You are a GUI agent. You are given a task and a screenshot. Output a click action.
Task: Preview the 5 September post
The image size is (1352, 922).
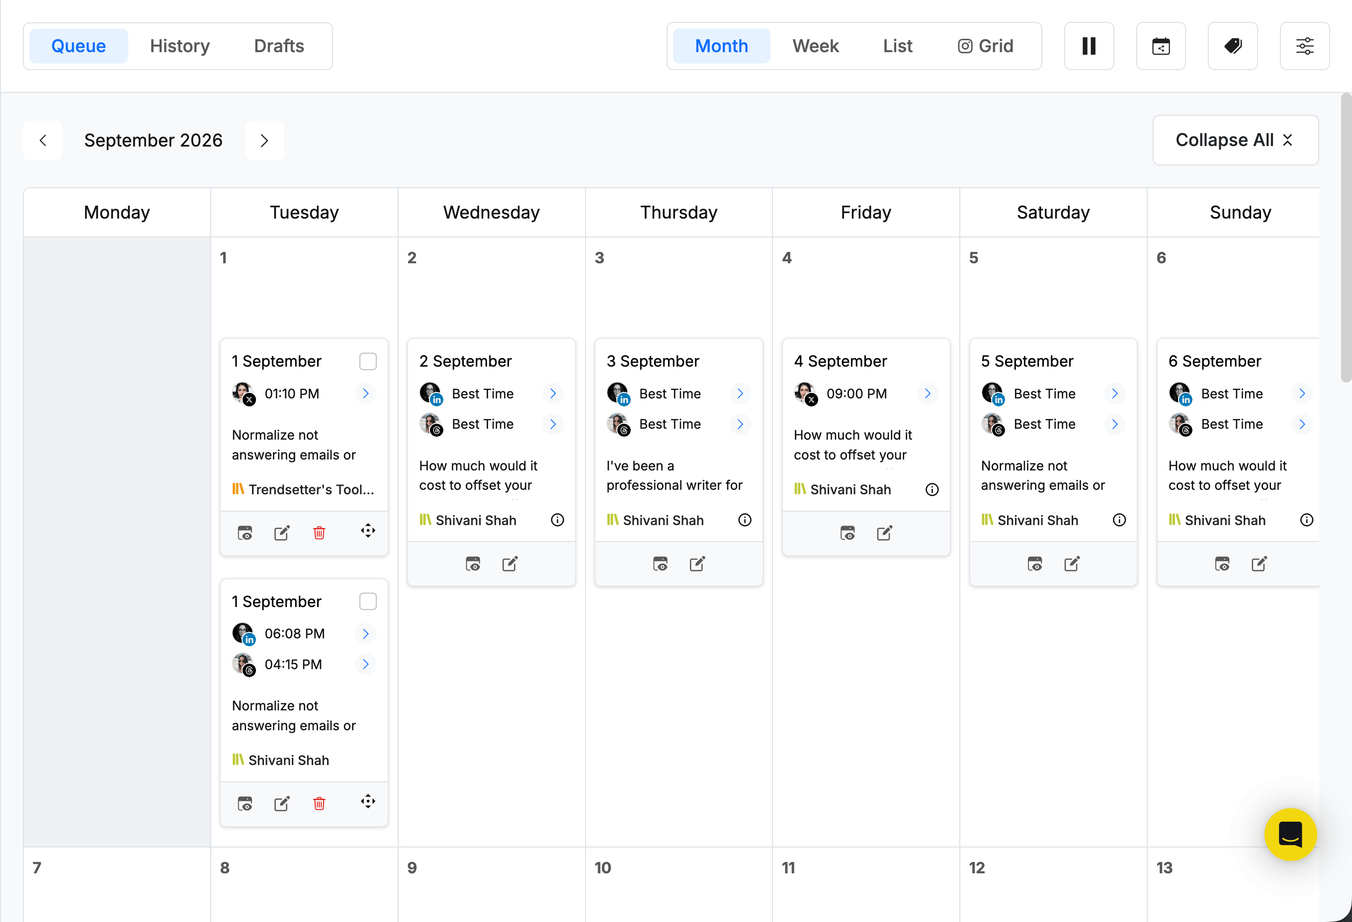pos(1035,563)
